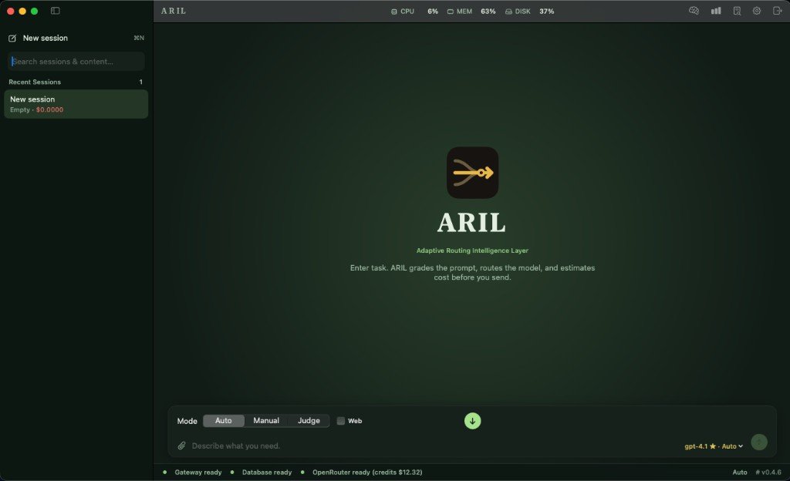The height and width of the screenshot is (481, 790).
Task: Click the Recent Sessions count 1
Action: [x=141, y=82]
